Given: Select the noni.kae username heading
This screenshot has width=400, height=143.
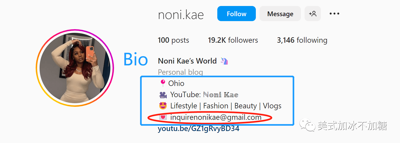Looking at the screenshot, I should coord(181,15).
